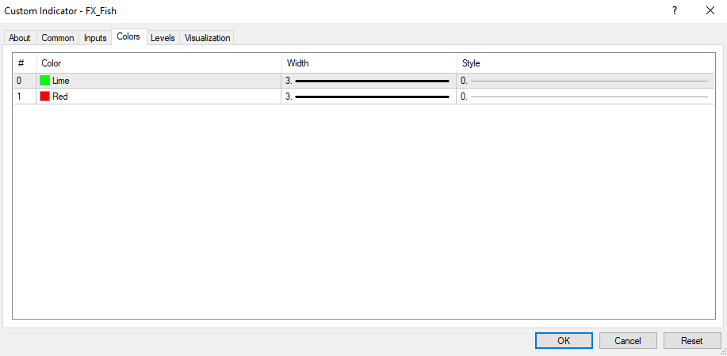Open the About tab
727x356 pixels.
pos(20,38)
